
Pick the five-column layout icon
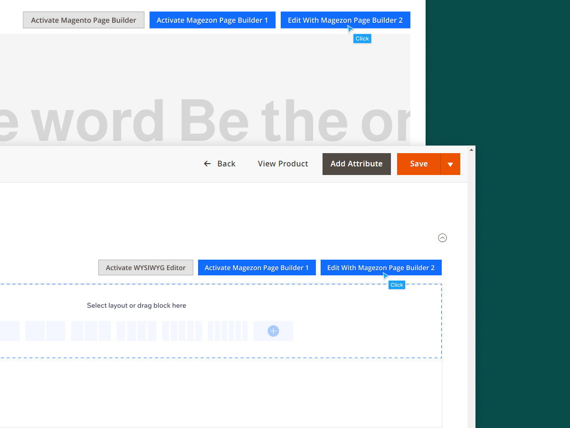coord(182,331)
